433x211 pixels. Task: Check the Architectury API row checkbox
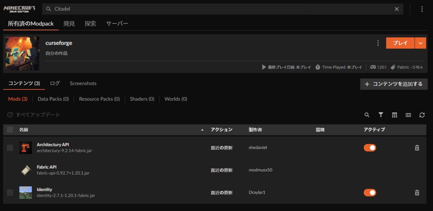click(x=10, y=148)
